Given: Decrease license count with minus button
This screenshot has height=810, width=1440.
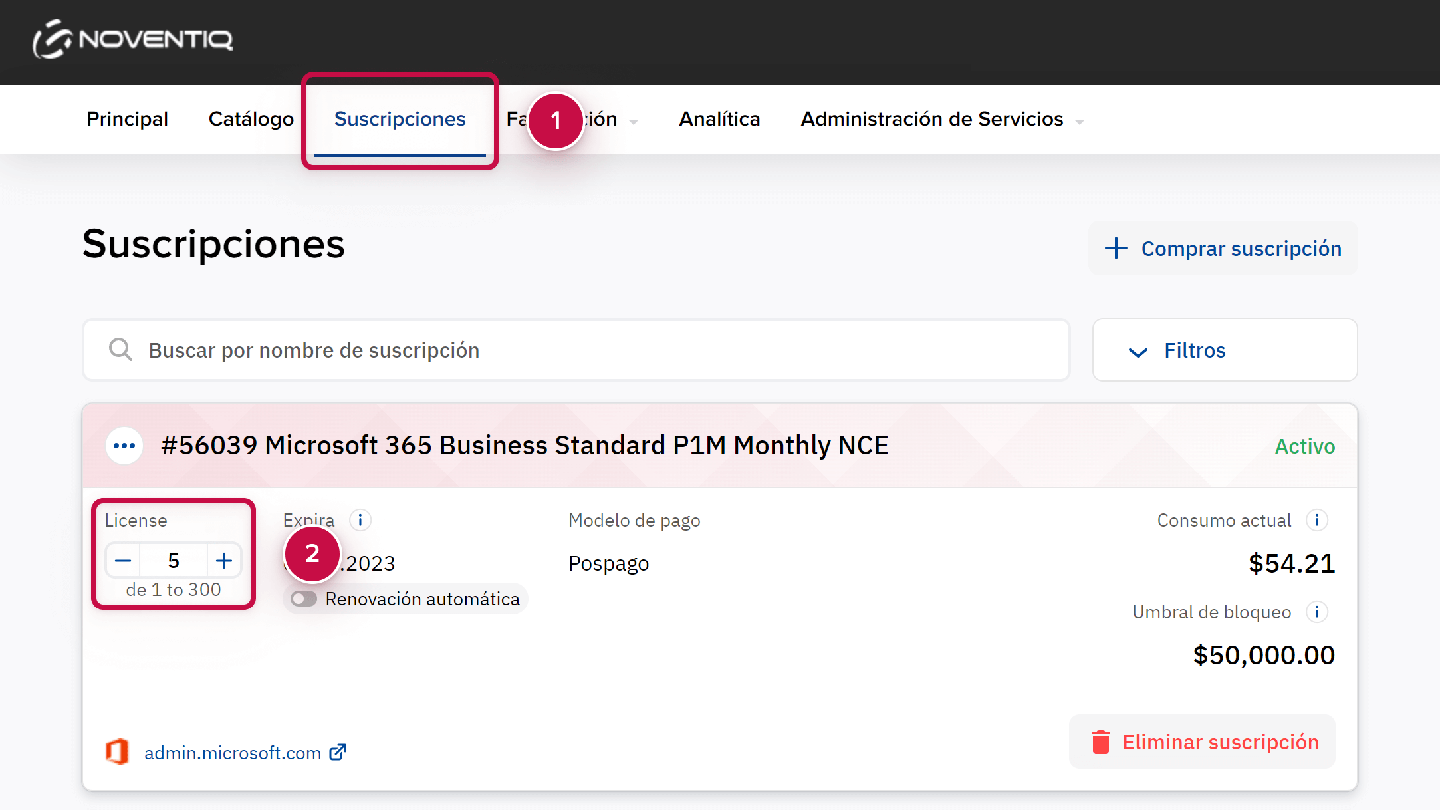Looking at the screenshot, I should [123, 561].
